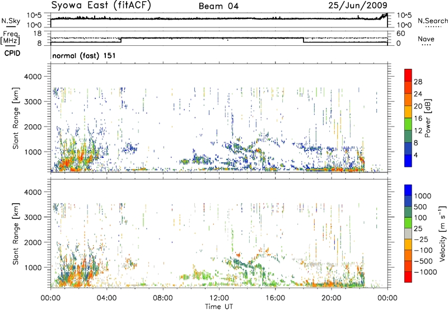The width and height of the screenshot is (448, 310).
Task: Click the sky noise trace in top panel
Action: click(x=219, y=18)
